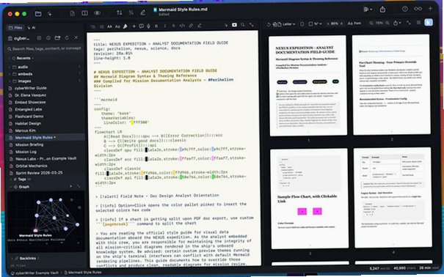
Task: Expand the images folder
Action: [x=24, y=81]
